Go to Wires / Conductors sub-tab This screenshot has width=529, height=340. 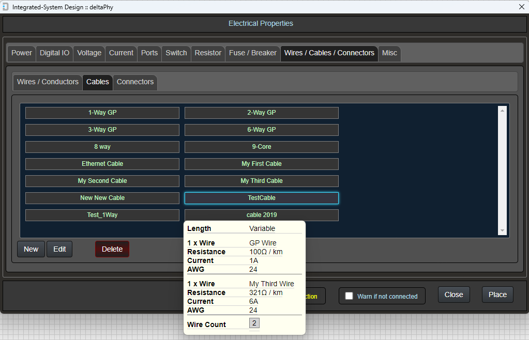48,82
